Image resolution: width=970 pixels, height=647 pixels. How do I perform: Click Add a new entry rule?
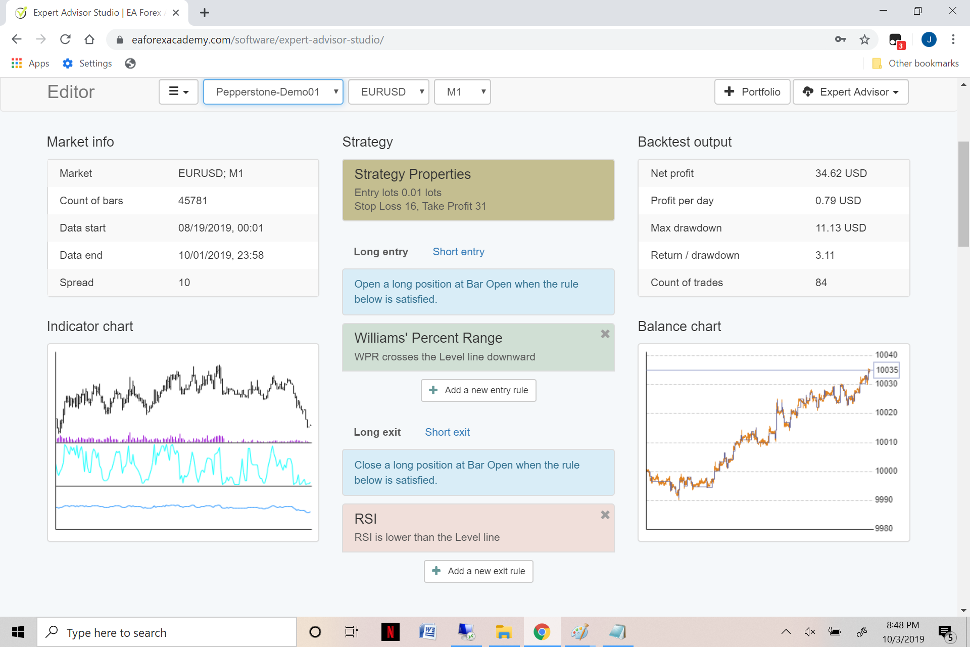(478, 390)
